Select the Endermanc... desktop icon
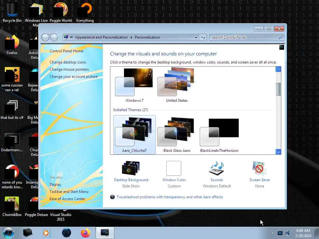This screenshot has width=319, height=239. pyautogui.click(x=12, y=142)
